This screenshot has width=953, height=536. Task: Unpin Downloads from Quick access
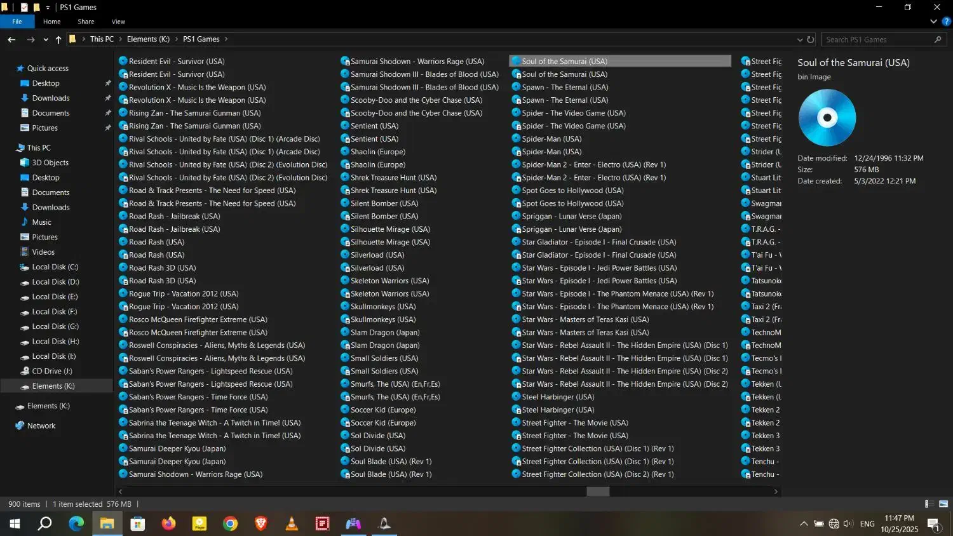coord(107,98)
